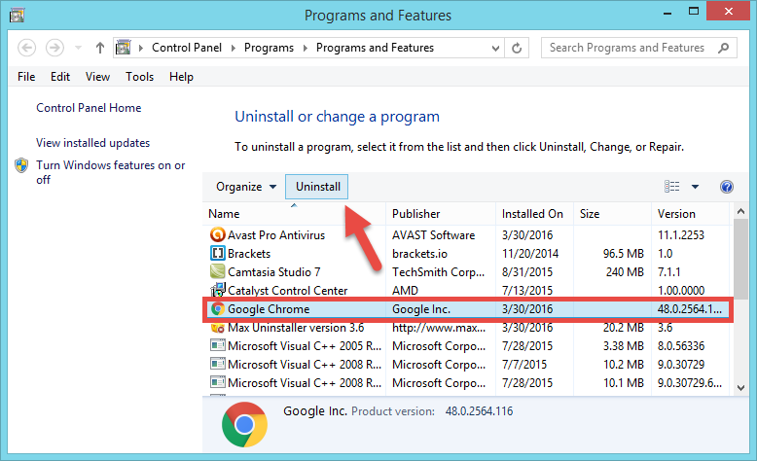Click large Chrome logo in details pane
757x461 pixels.
(x=244, y=424)
